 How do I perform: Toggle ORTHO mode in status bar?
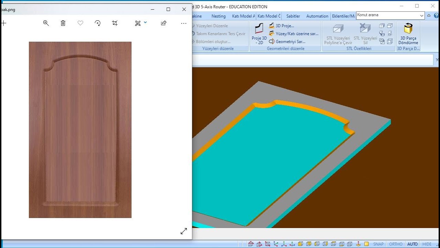(396, 244)
